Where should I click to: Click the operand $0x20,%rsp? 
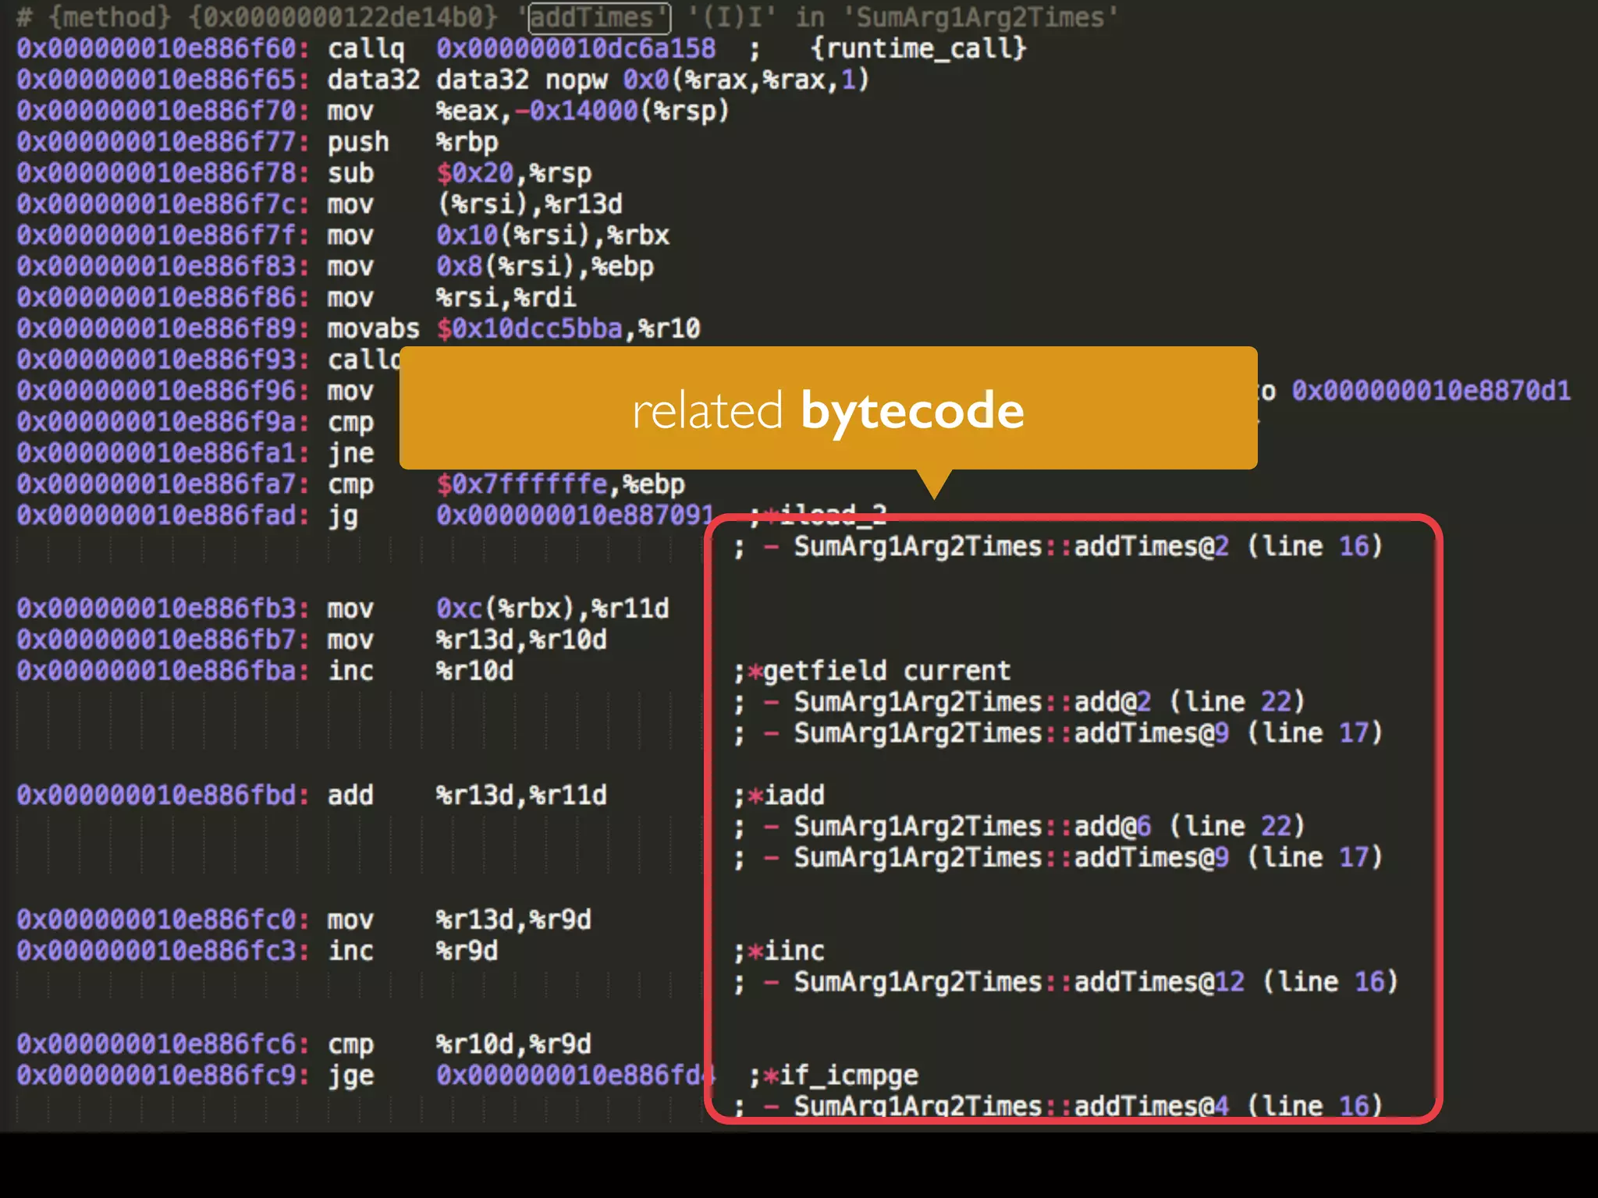[x=513, y=173]
